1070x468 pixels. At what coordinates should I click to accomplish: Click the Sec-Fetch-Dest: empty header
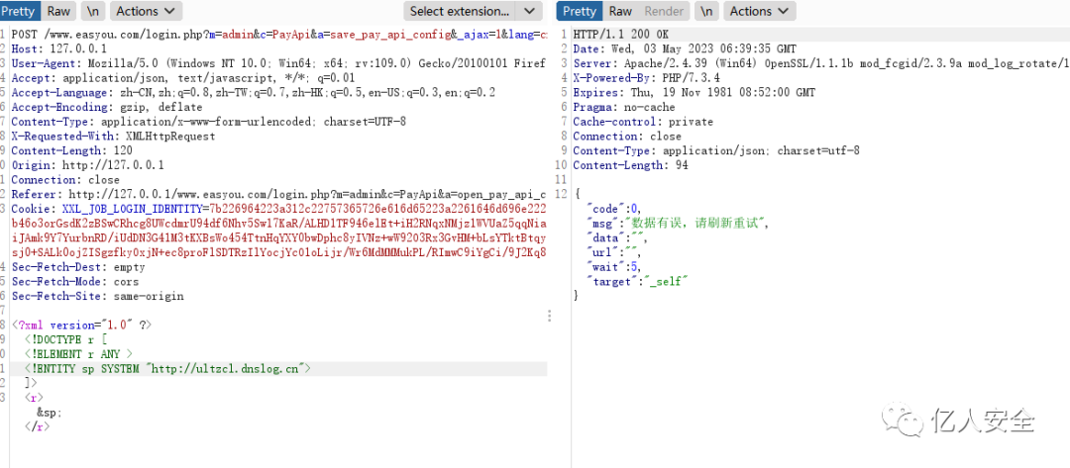point(78,268)
